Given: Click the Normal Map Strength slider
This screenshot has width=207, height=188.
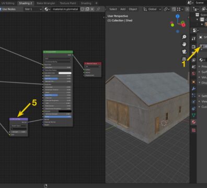Looking at the screenshot, I should [x=19, y=132].
